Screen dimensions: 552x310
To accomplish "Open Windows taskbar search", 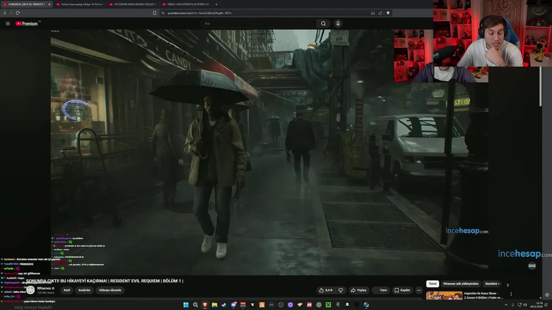I will 195,305.
